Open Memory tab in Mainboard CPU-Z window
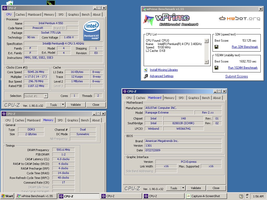The width and height of the screenshot is (267, 200). 169,98
